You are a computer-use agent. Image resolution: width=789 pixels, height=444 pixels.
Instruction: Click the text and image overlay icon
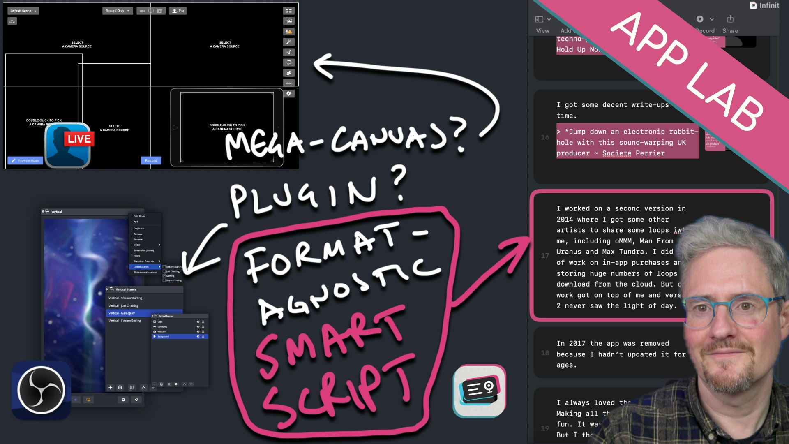[288, 21]
